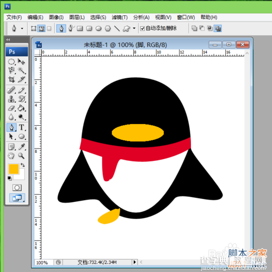Open the 分析(A) menu
Viewport: 272px width, 272px height.
click(141, 17)
